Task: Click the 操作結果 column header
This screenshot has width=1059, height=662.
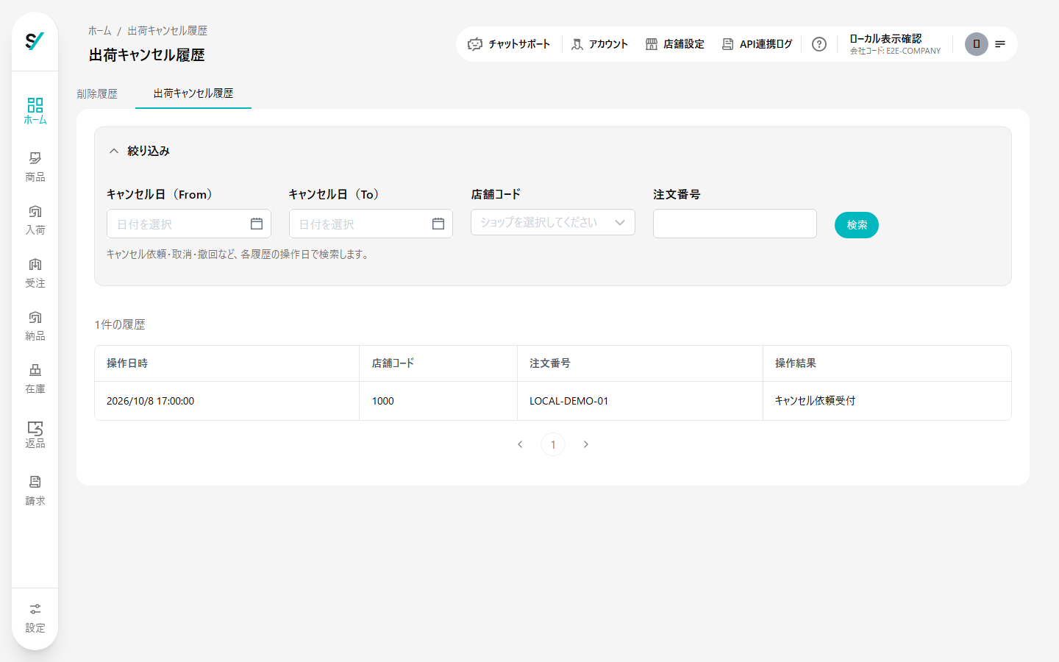Action: [887, 363]
